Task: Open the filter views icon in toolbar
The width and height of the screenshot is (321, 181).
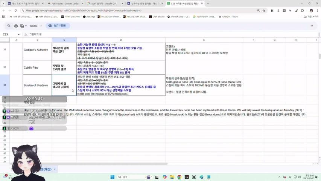Action: [23, 26]
